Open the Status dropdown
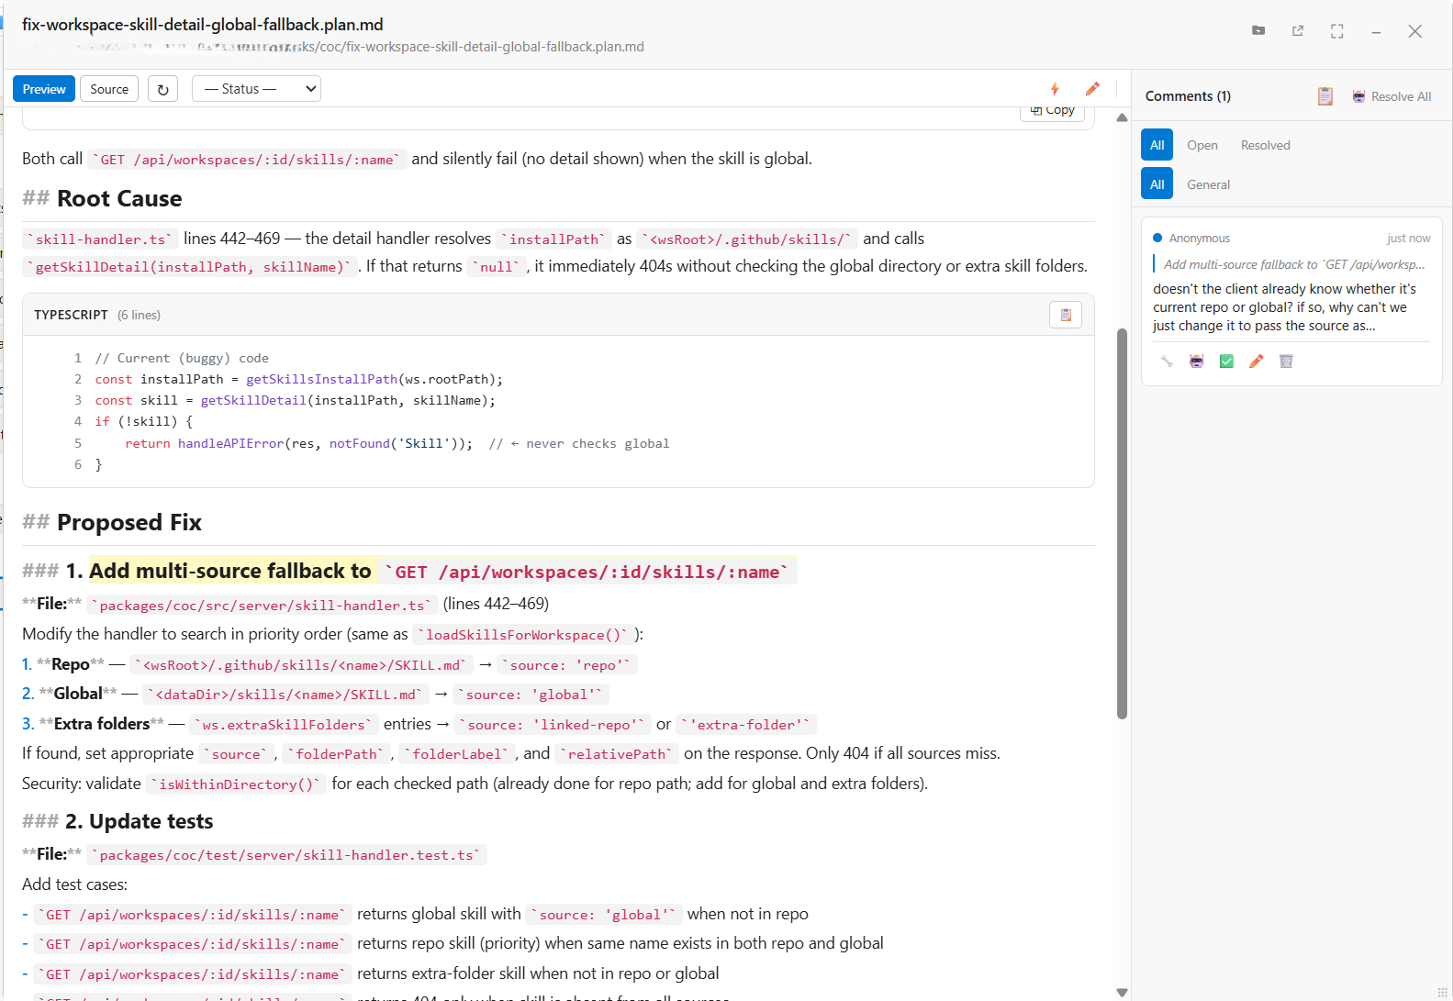This screenshot has width=1453, height=1001. 256,89
